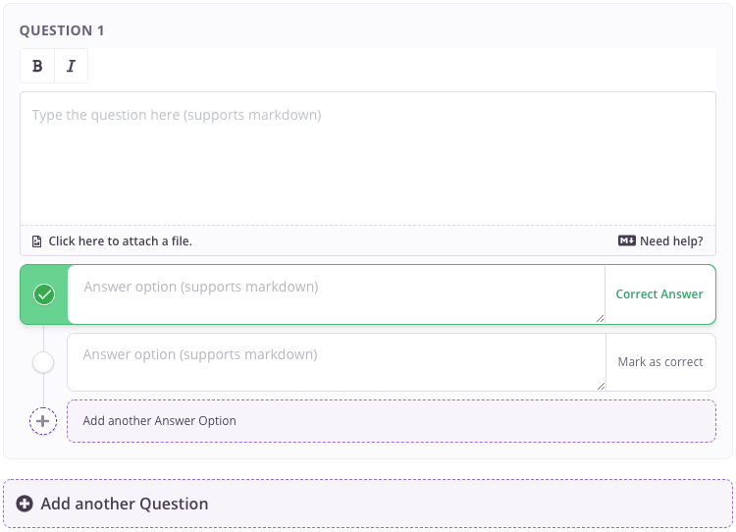This screenshot has width=736, height=532.
Task: Click the file attachment paper icon
Action: click(37, 241)
